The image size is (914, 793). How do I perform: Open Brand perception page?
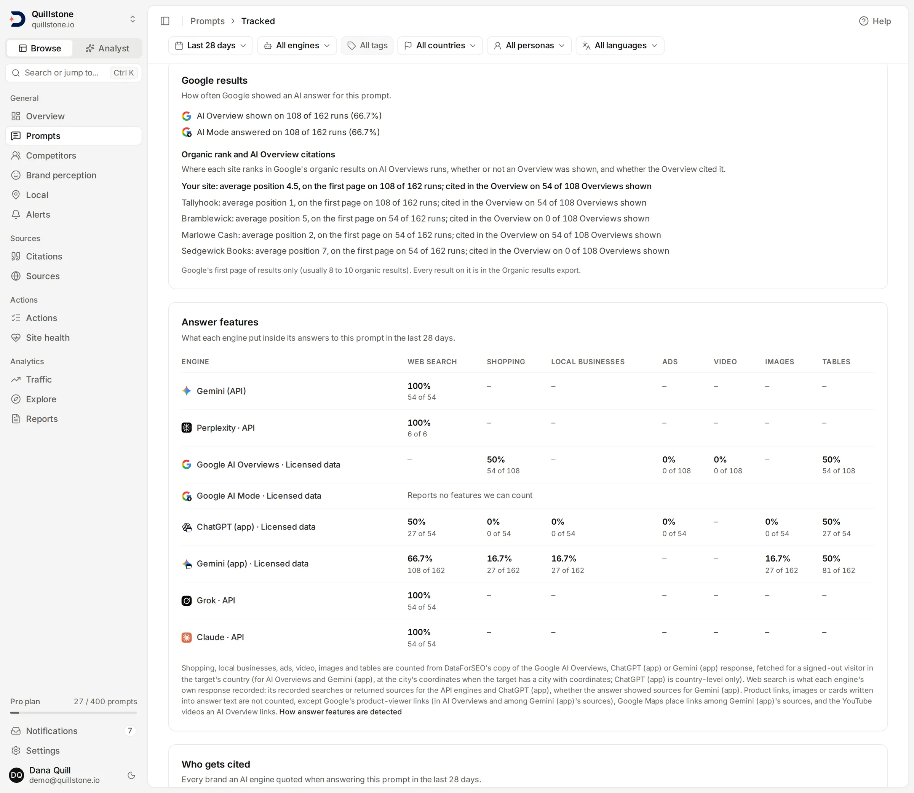click(74, 175)
